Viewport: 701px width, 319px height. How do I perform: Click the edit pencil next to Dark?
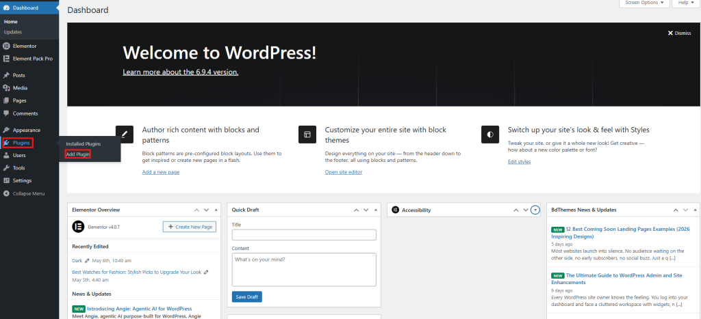coord(87,260)
